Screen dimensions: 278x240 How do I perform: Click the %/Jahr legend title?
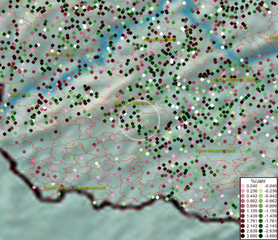[x=258, y=181]
